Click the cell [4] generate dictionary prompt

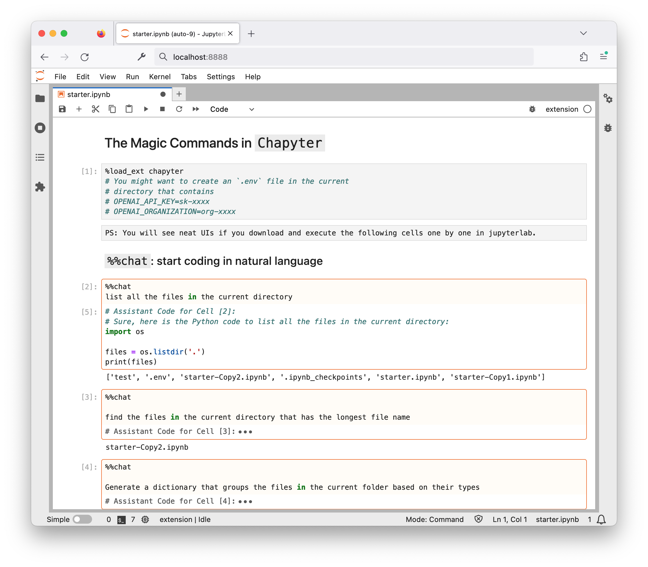click(x=344, y=477)
